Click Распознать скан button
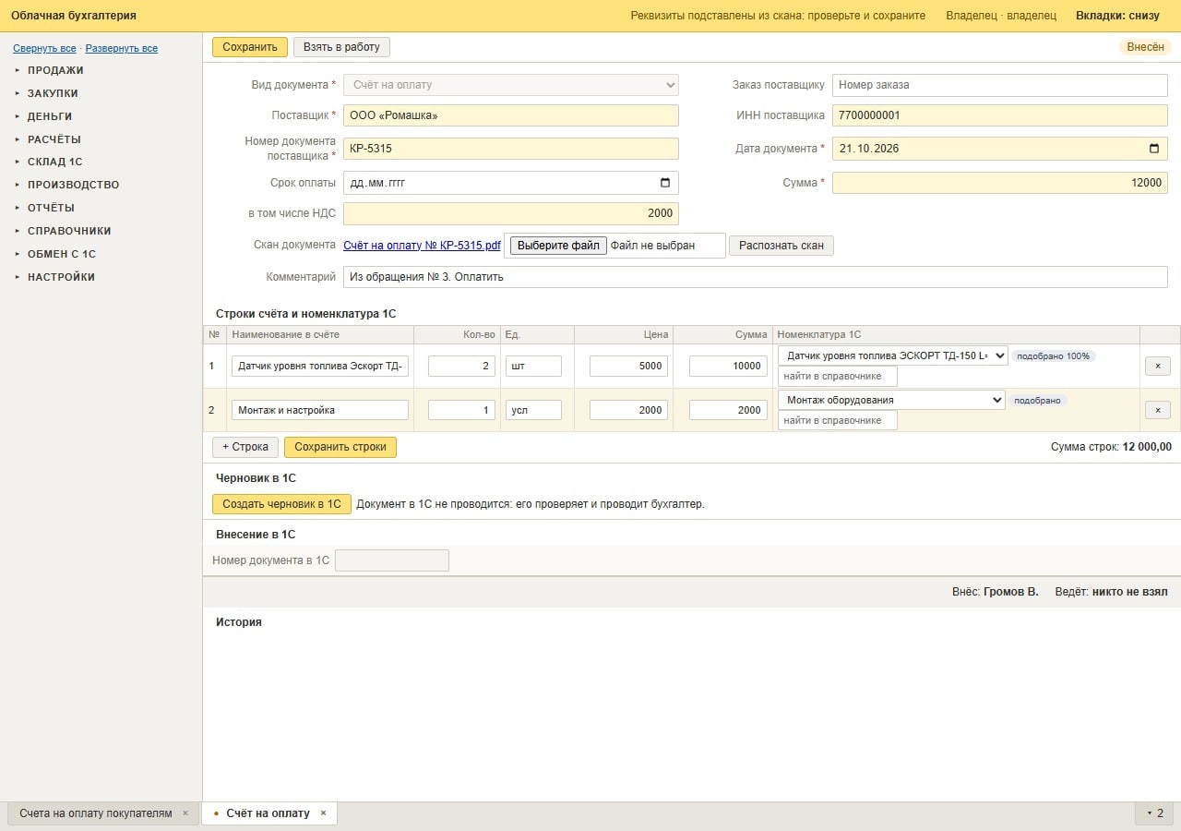This screenshot has height=831, width=1181. (781, 246)
